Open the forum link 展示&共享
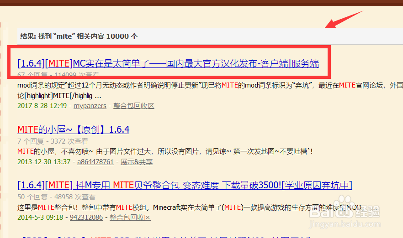 [x=137, y=162]
